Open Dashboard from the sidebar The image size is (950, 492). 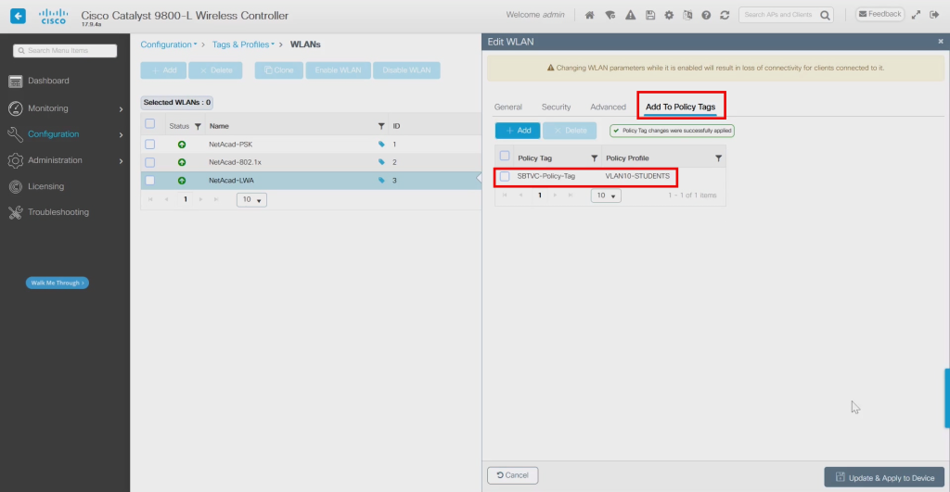click(48, 82)
